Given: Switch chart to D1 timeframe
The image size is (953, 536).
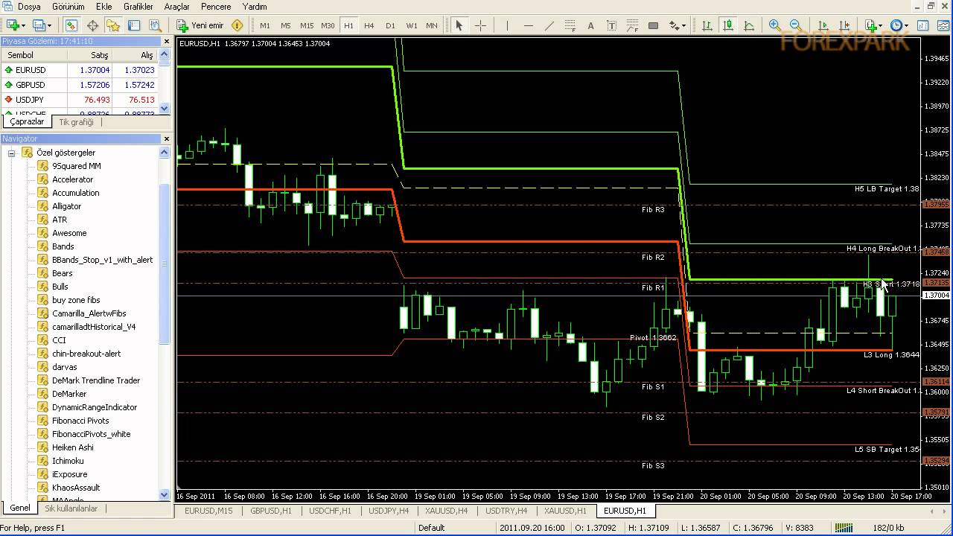Looking at the screenshot, I should pos(390,25).
